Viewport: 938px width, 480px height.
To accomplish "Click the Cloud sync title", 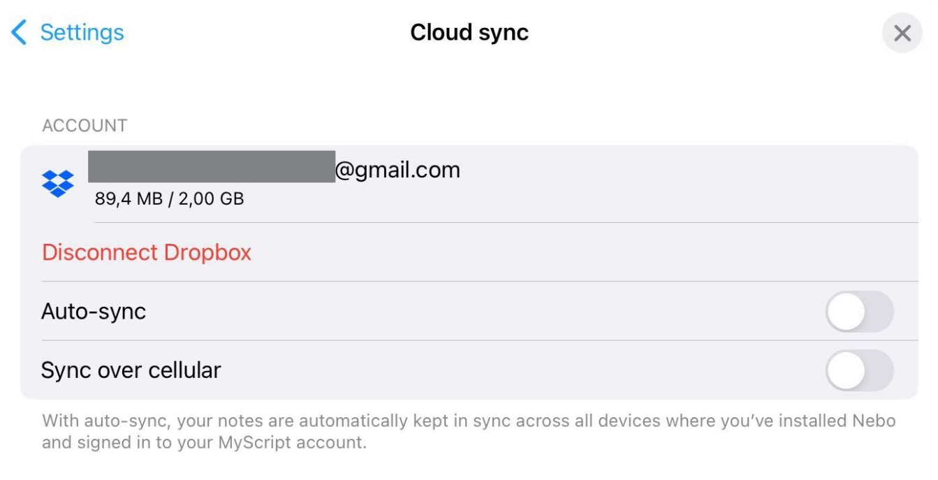I will click(x=469, y=33).
